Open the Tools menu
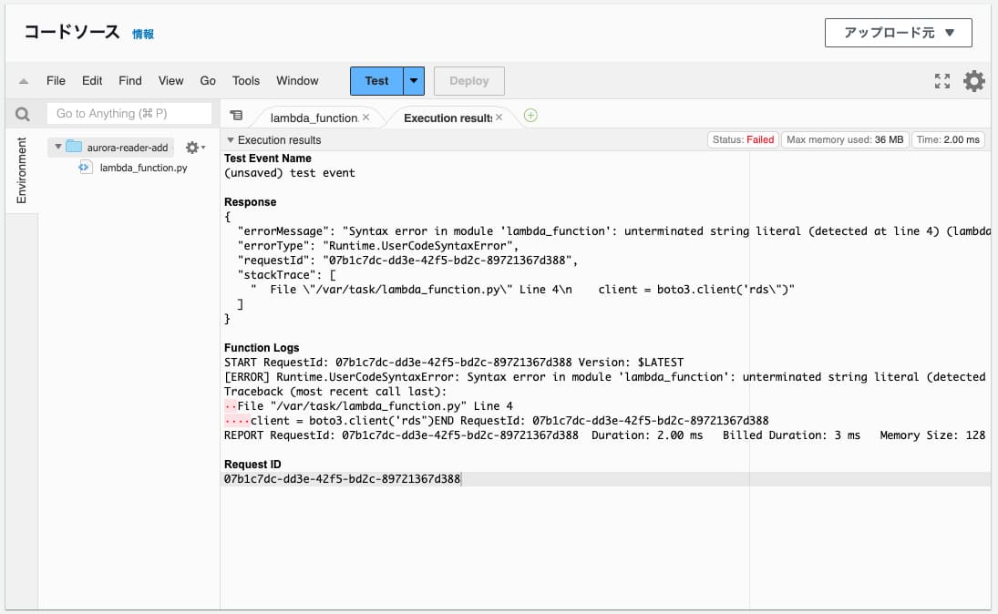Screen dimensions: 998x614 [x=246, y=81]
